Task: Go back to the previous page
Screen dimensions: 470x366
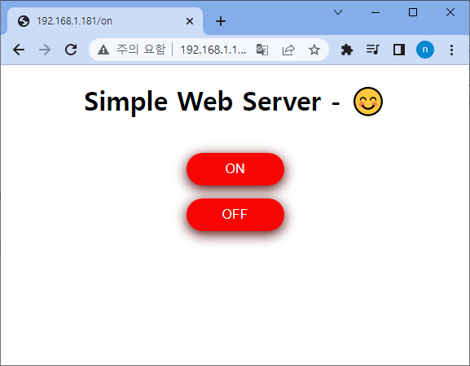Action: [x=19, y=50]
